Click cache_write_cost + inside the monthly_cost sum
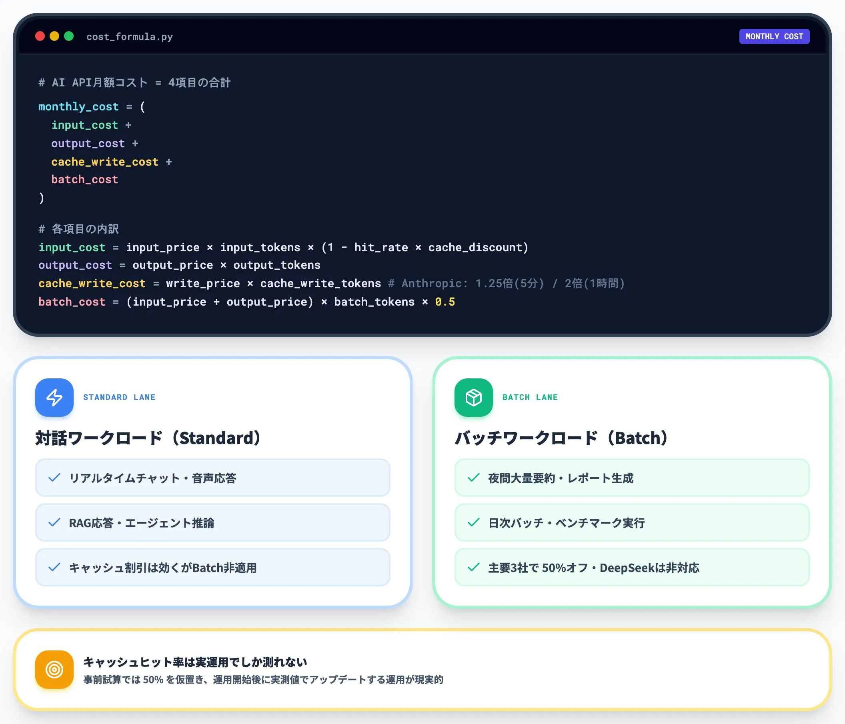 tap(112, 162)
